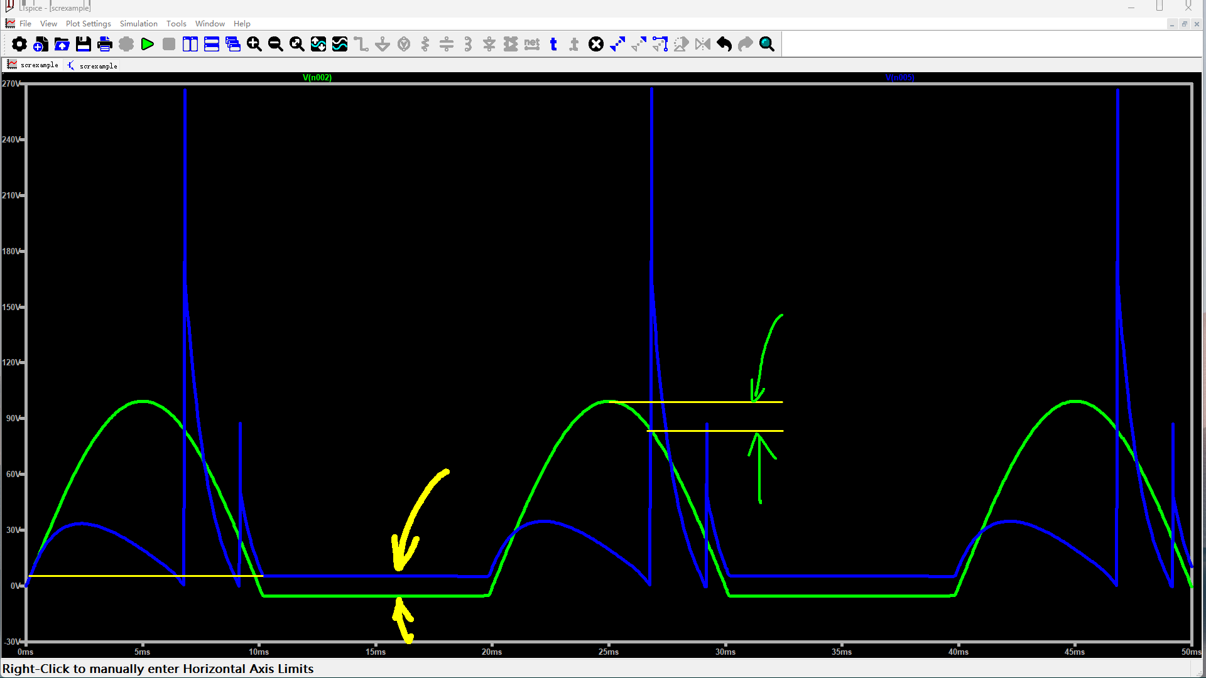Click the Cascade windows icon

(233, 44)
